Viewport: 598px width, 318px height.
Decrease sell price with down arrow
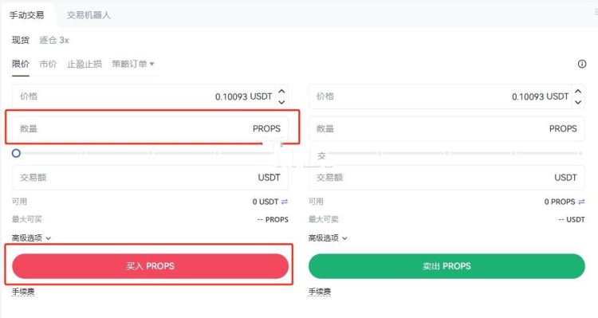(578, 102)
